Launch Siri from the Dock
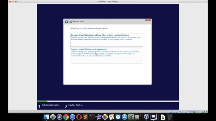 pos(59,117)
